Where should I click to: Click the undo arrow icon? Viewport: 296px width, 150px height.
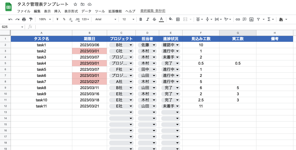click(10, 19)
